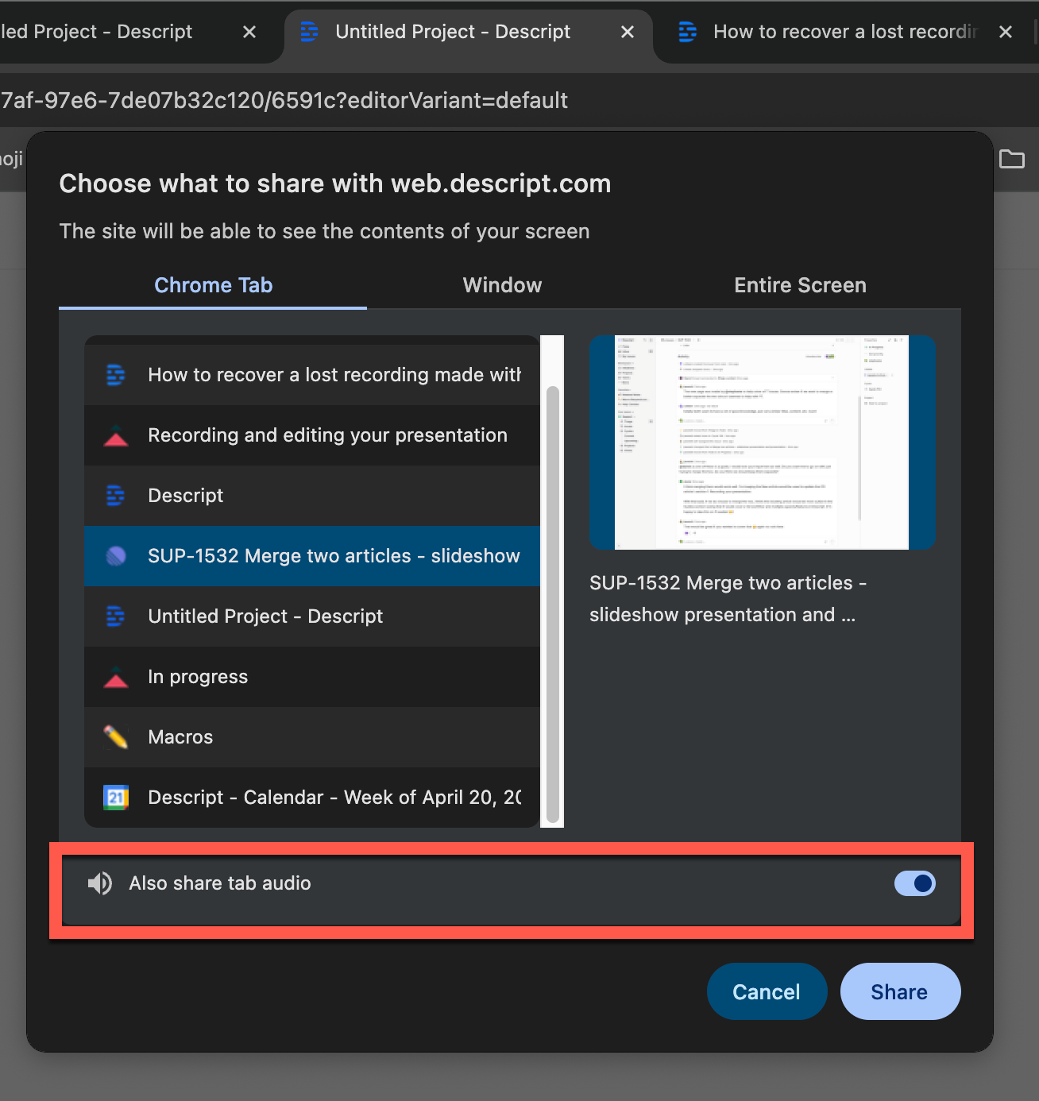Click Linear icon on SUP-1532 row

click(116, 556)
